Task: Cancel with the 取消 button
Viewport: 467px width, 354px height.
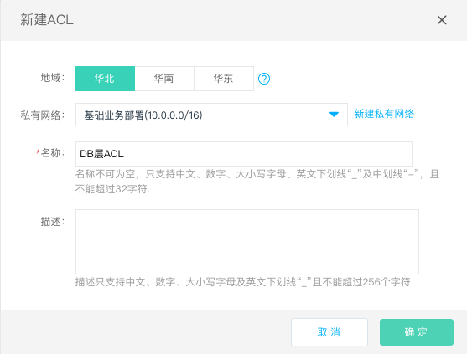Action: [329, 332]
